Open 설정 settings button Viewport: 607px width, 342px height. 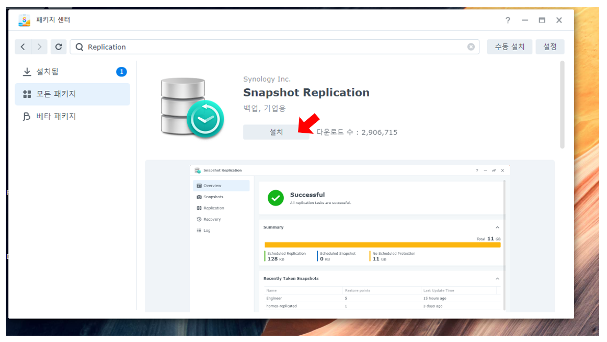pyautogui.click(x=549, y=47)
